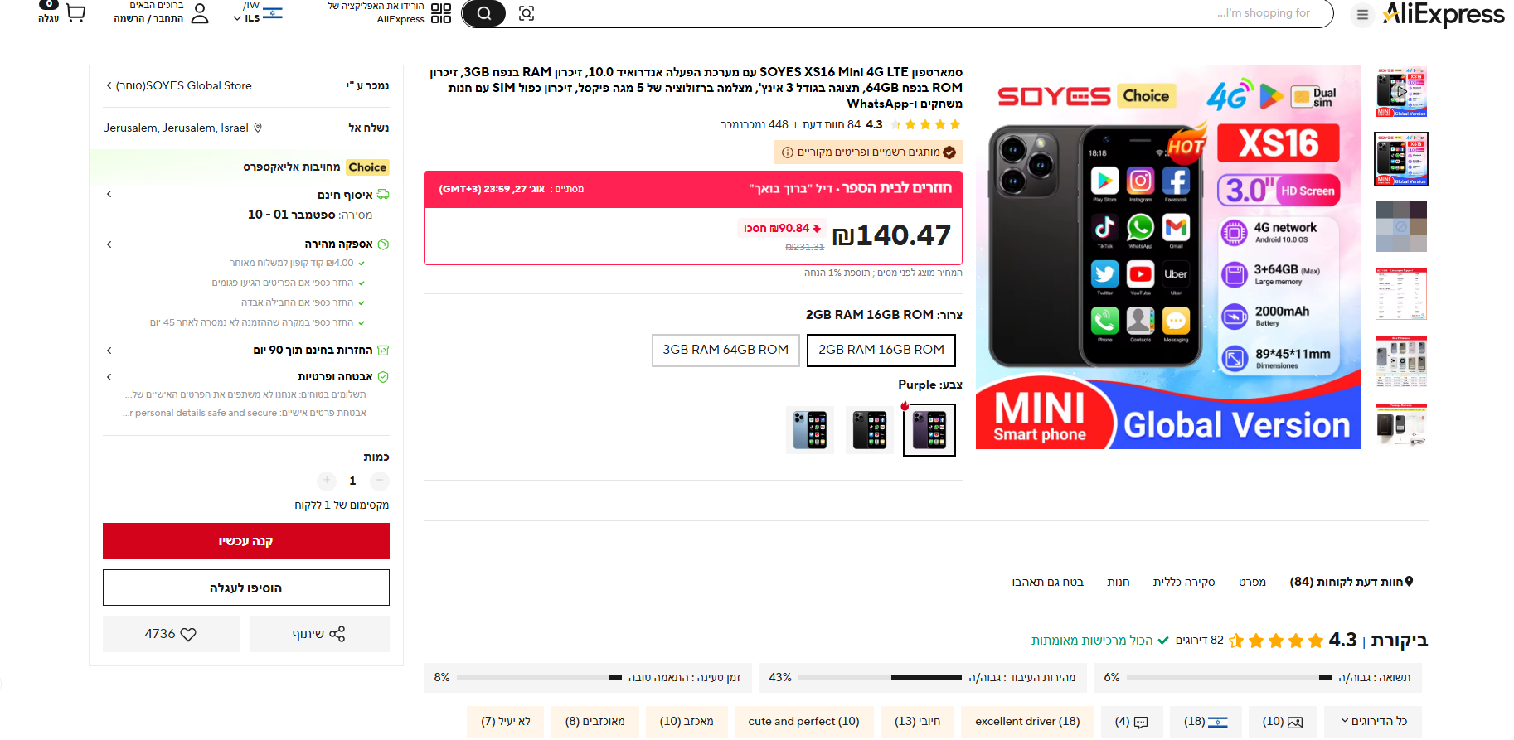The height and width of the screenshot is (740, 1514).
Task: Filter reviews with photos (10)
Action: coord(1283,722)
